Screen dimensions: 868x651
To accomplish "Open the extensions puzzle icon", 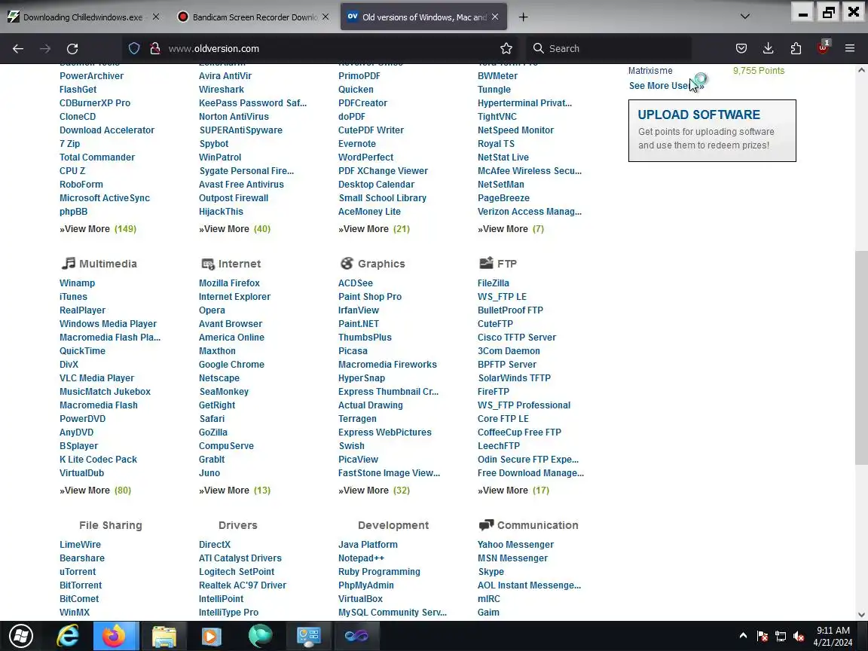I will tap(796, 49).
